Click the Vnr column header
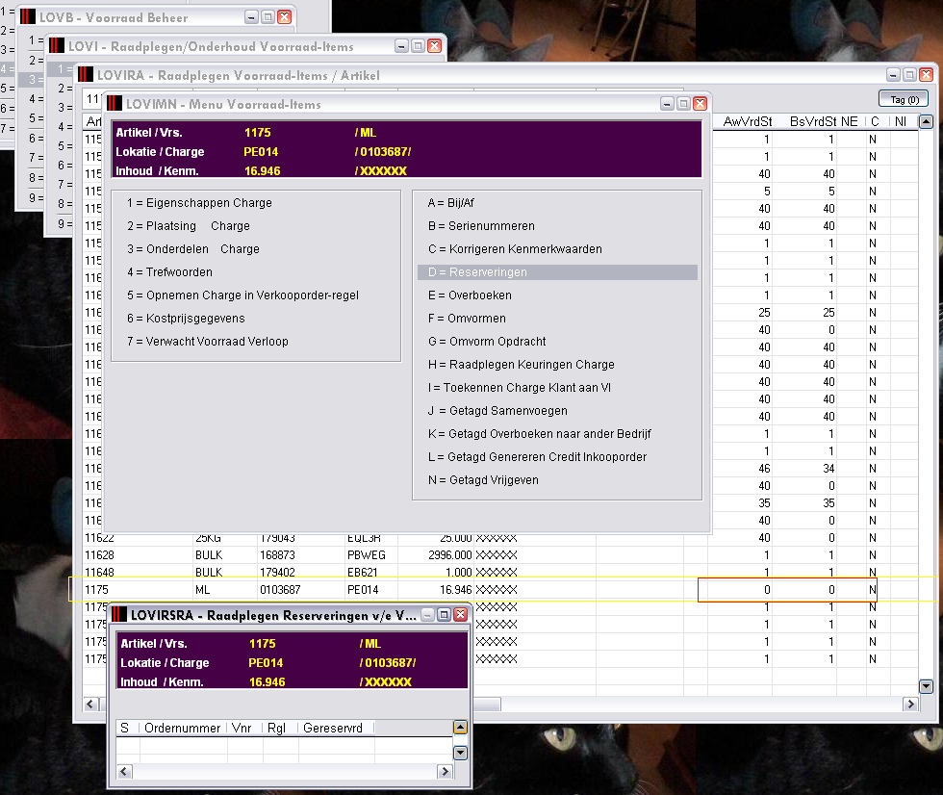 tap(242, 729)
